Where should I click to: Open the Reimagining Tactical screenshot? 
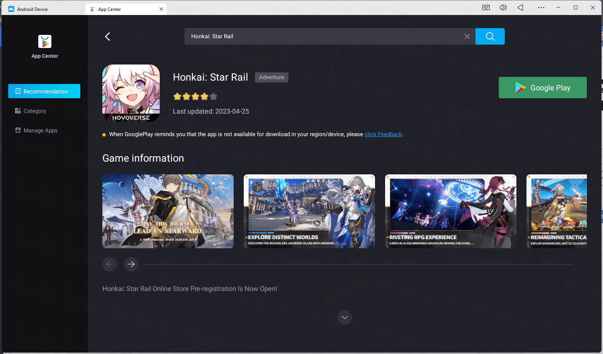tap(556, 211)
